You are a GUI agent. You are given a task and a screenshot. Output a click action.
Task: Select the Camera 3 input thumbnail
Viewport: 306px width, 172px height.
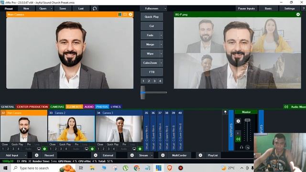pyautogui.click(x=119, y=129)
